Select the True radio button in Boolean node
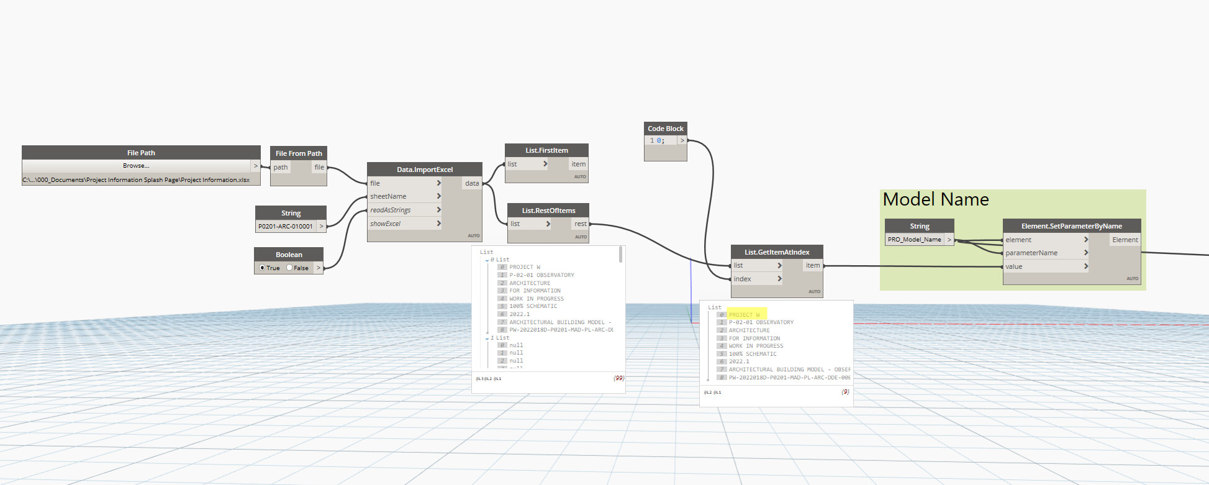The image size is (1209, 485). pos(262,268)
